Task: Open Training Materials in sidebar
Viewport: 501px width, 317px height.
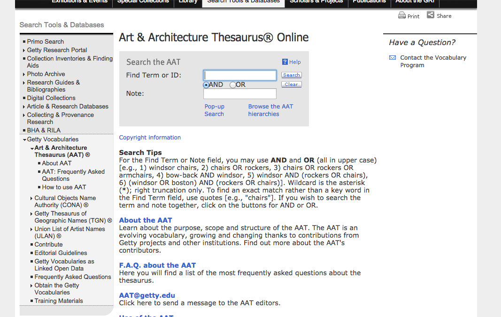Action: pos(59,301)
